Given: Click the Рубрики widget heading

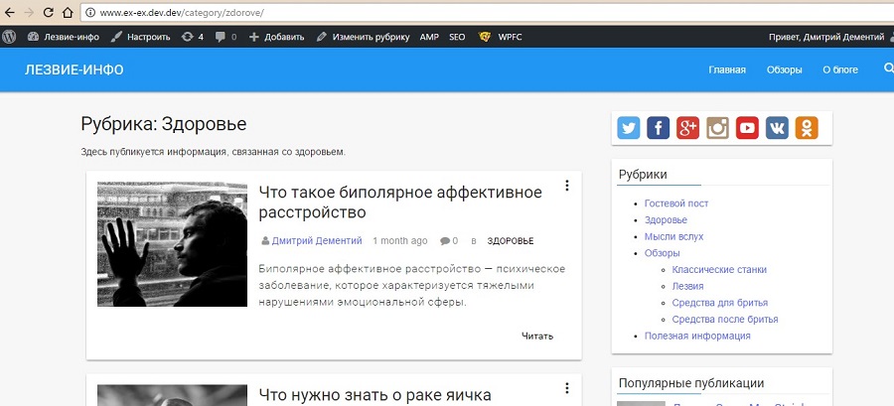Looking at the screenshot, I should pos(643,175).
